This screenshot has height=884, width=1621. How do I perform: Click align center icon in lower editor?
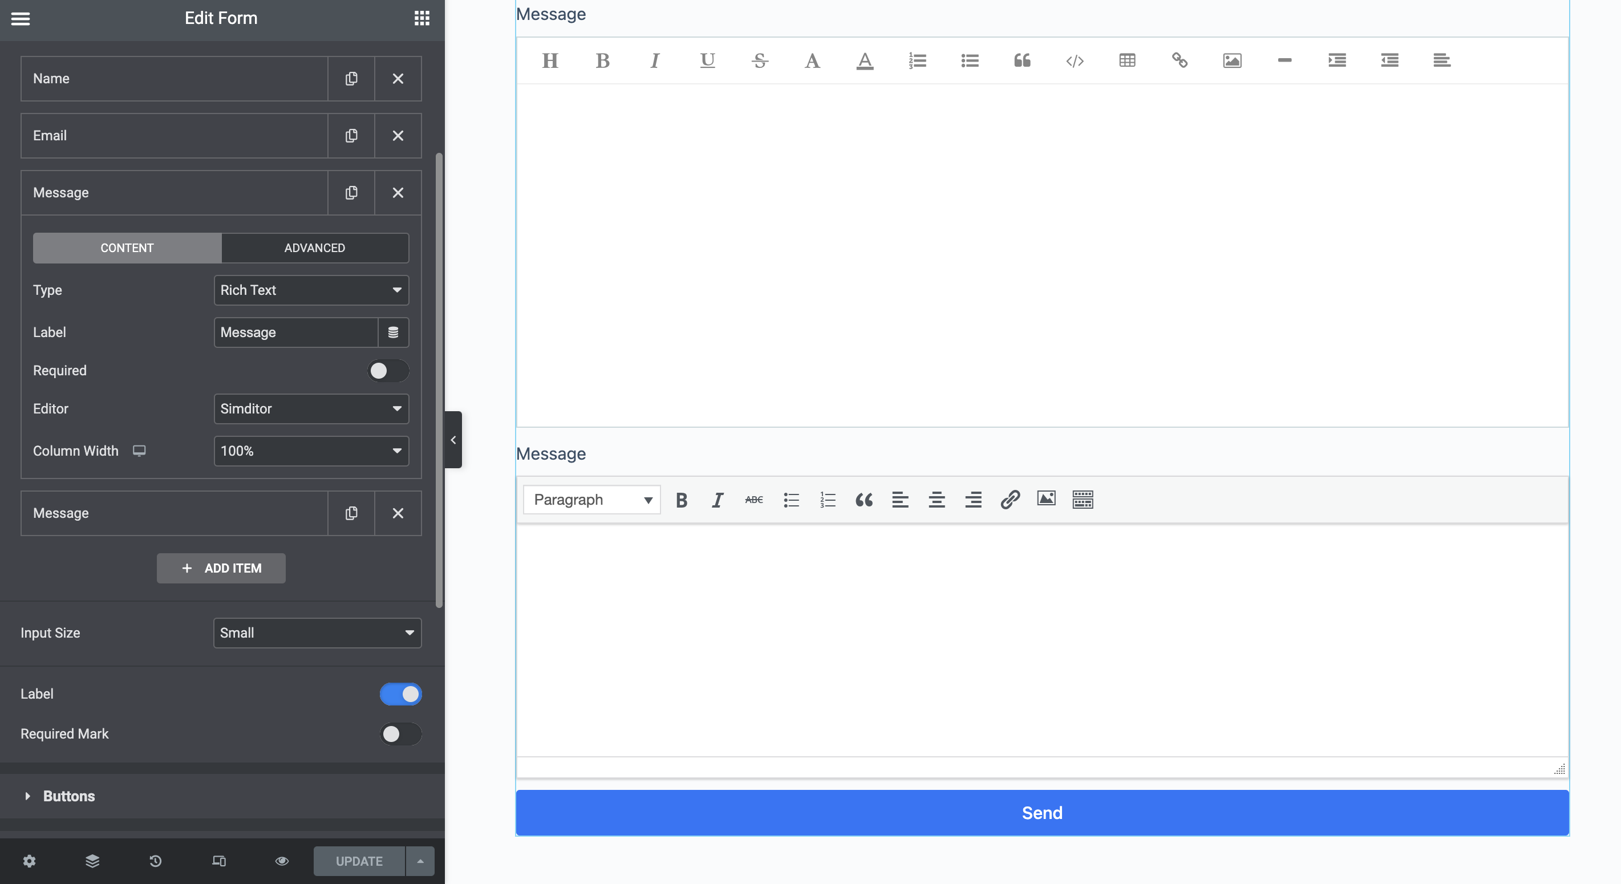pyautogui.click(x=937, y=500)
